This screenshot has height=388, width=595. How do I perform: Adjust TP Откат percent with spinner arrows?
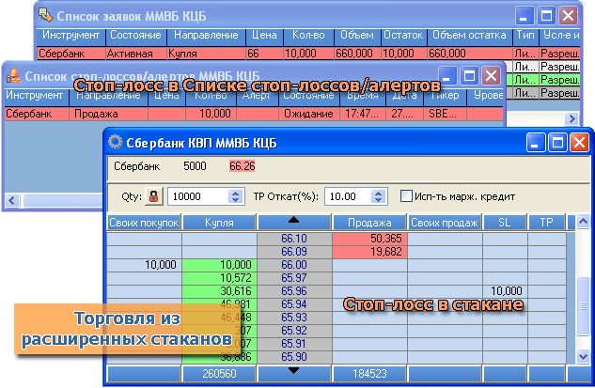pyautogui.click(x=378, y=196)
